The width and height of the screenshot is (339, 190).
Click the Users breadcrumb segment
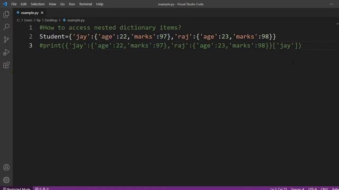(x=28, y=20)
